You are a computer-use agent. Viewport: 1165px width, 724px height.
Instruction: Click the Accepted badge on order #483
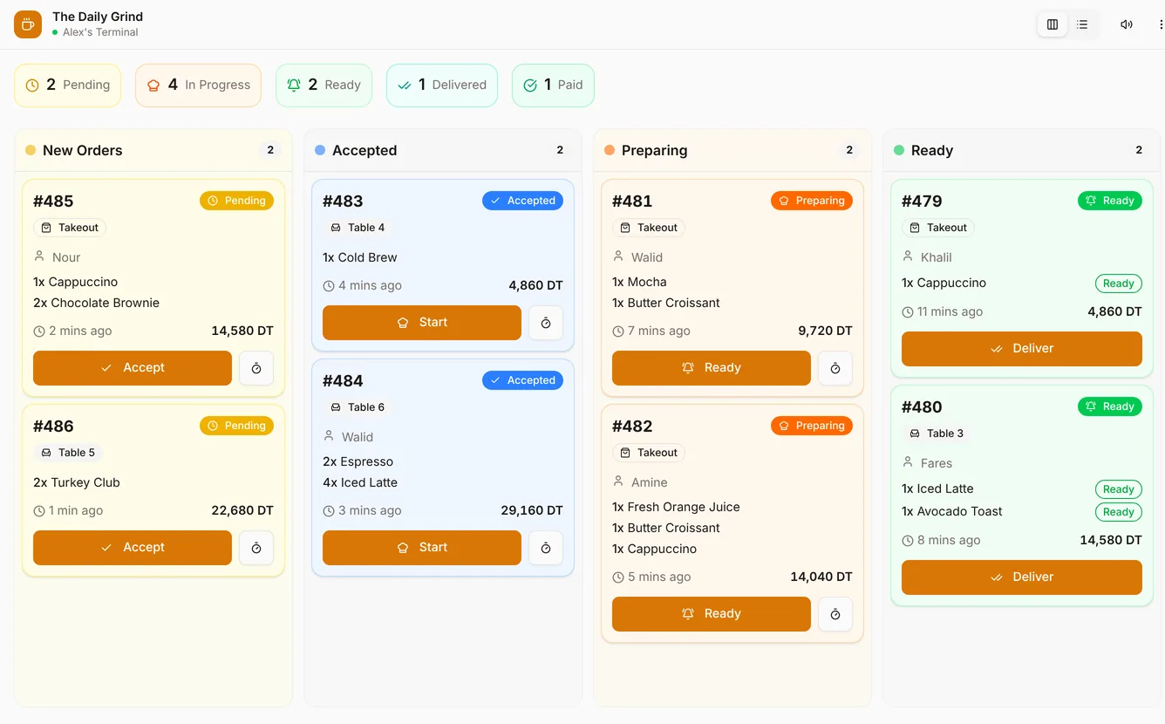[x=523, y=201]
